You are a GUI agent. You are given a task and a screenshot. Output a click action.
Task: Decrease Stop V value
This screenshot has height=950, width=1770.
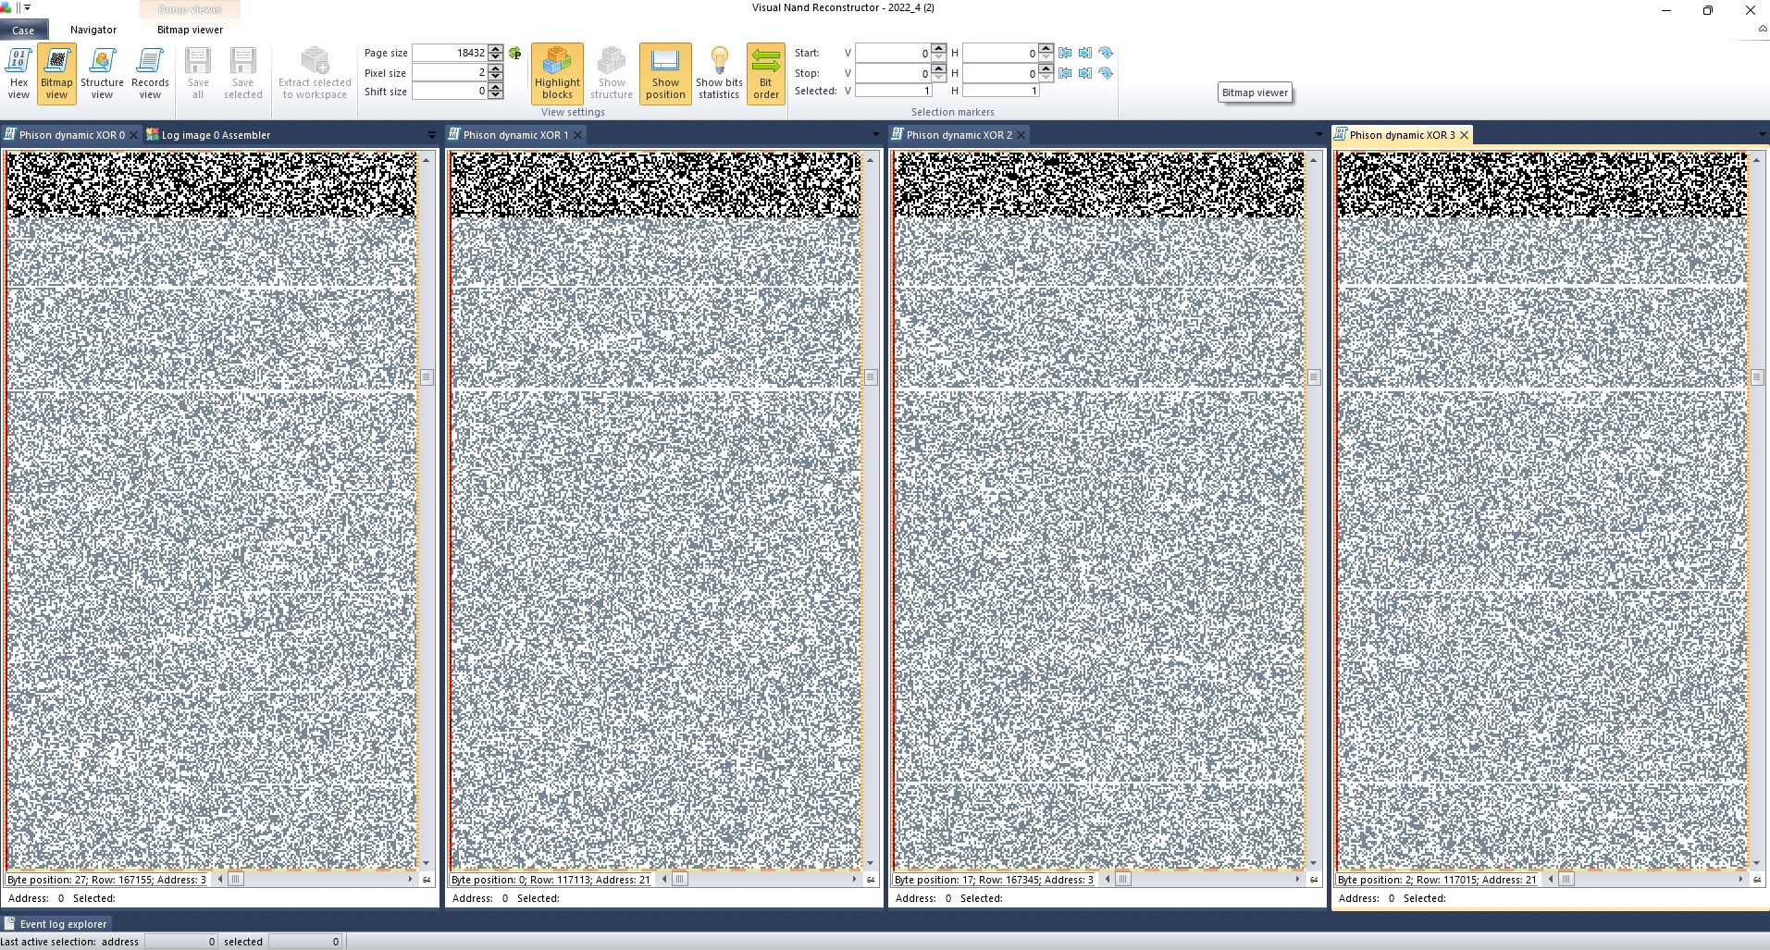pyautogui.click(x=939, y=77)
